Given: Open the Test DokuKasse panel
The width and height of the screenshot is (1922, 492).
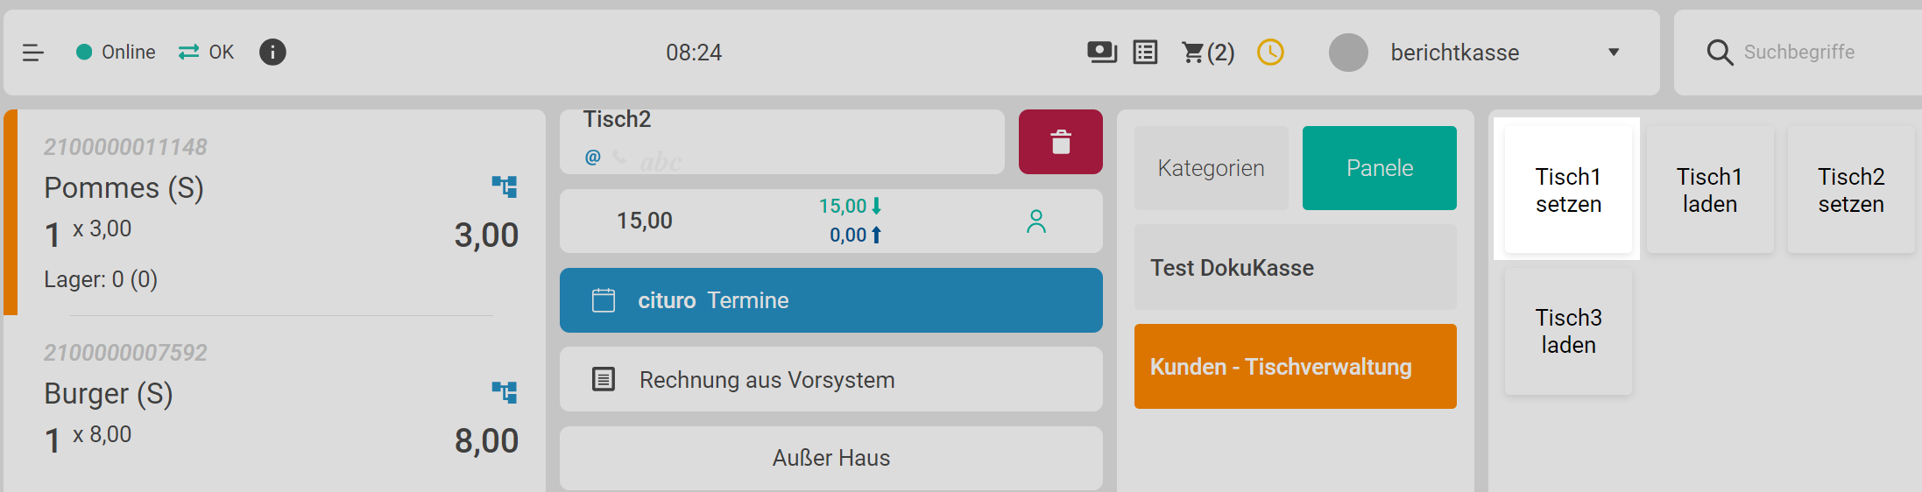Looking at the screenshot, I should [1295, 268].
